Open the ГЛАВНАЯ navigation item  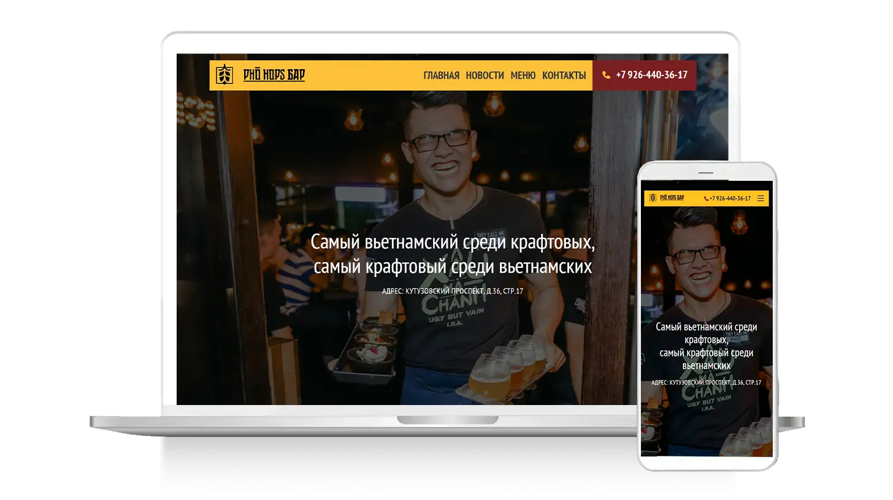point(441,75)
